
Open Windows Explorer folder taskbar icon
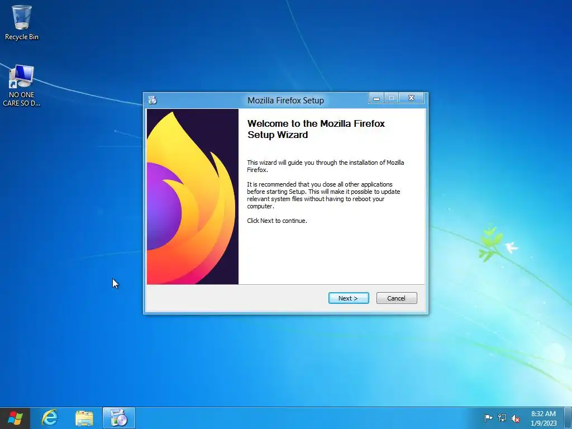84,418
